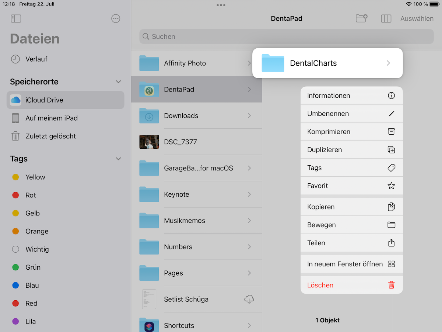
Task: Tap the Auswählen button
Action: click(x=417, y=18)
